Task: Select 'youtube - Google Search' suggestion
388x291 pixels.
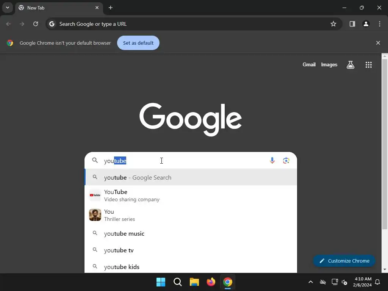Action: click(x=191, y=177)
